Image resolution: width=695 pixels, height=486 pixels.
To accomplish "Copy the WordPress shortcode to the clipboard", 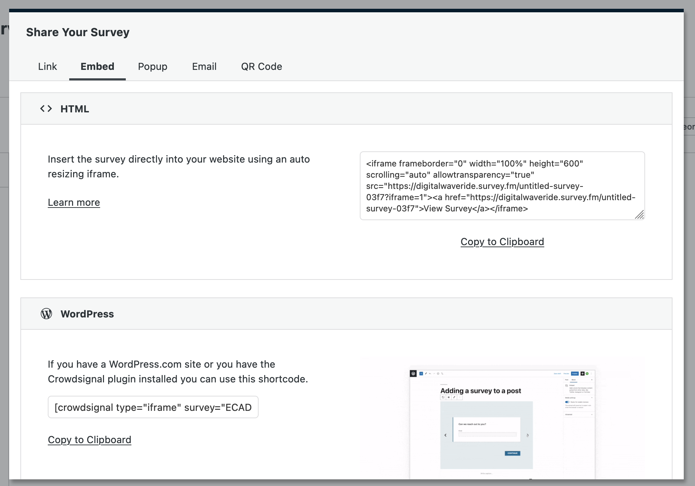I will point(89,440).
